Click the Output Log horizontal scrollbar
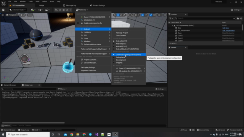The image size is (244, 137). click(33, 123)
